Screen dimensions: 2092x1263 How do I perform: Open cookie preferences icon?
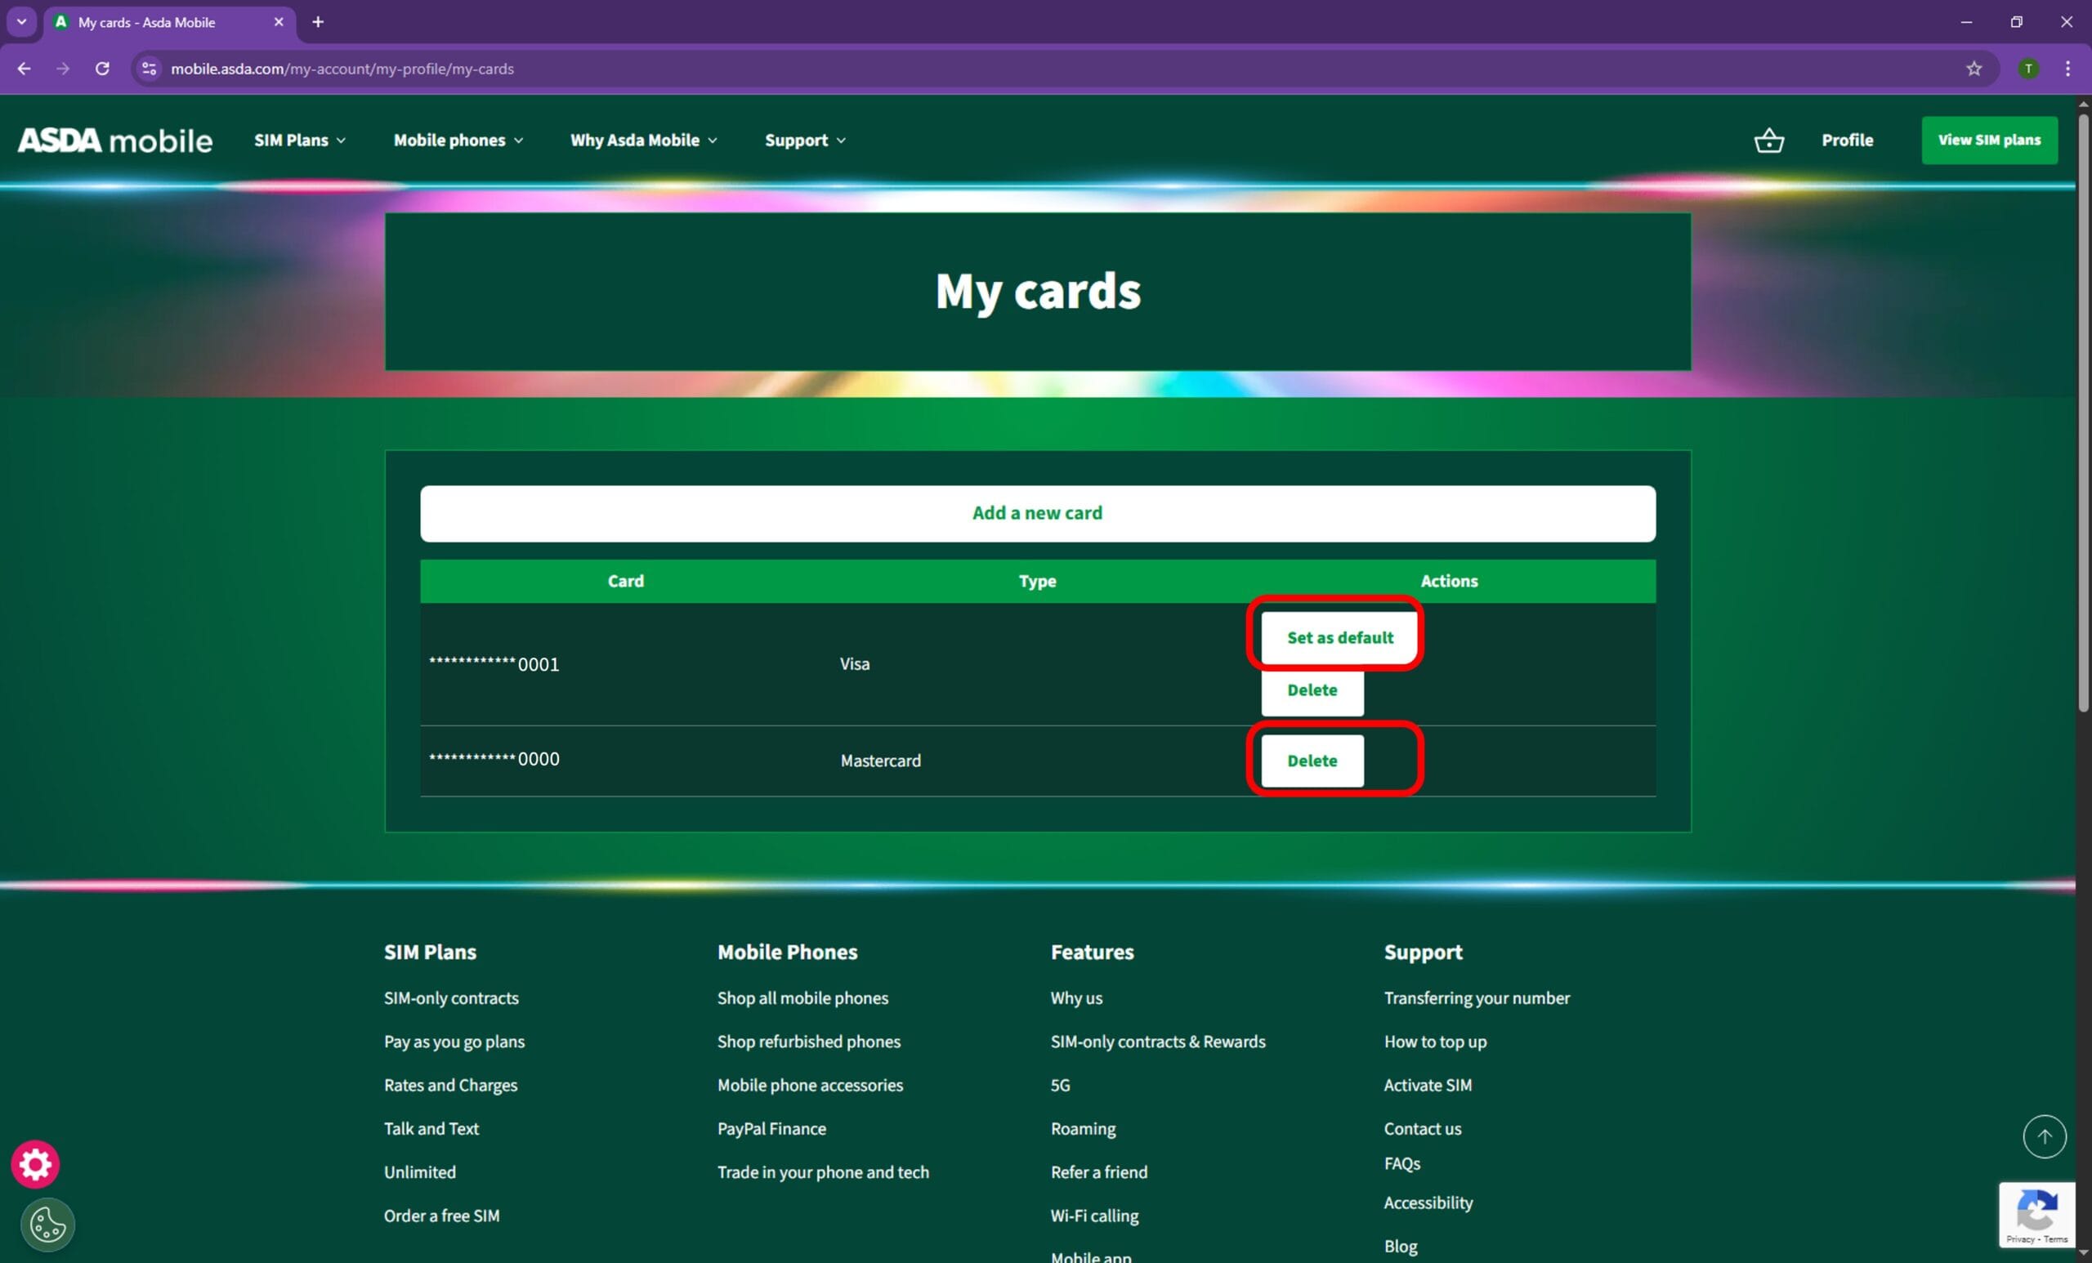coord(47,1224)
